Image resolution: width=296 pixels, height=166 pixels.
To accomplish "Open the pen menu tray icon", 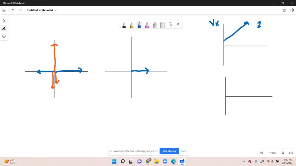I will [x=262, y=161].
